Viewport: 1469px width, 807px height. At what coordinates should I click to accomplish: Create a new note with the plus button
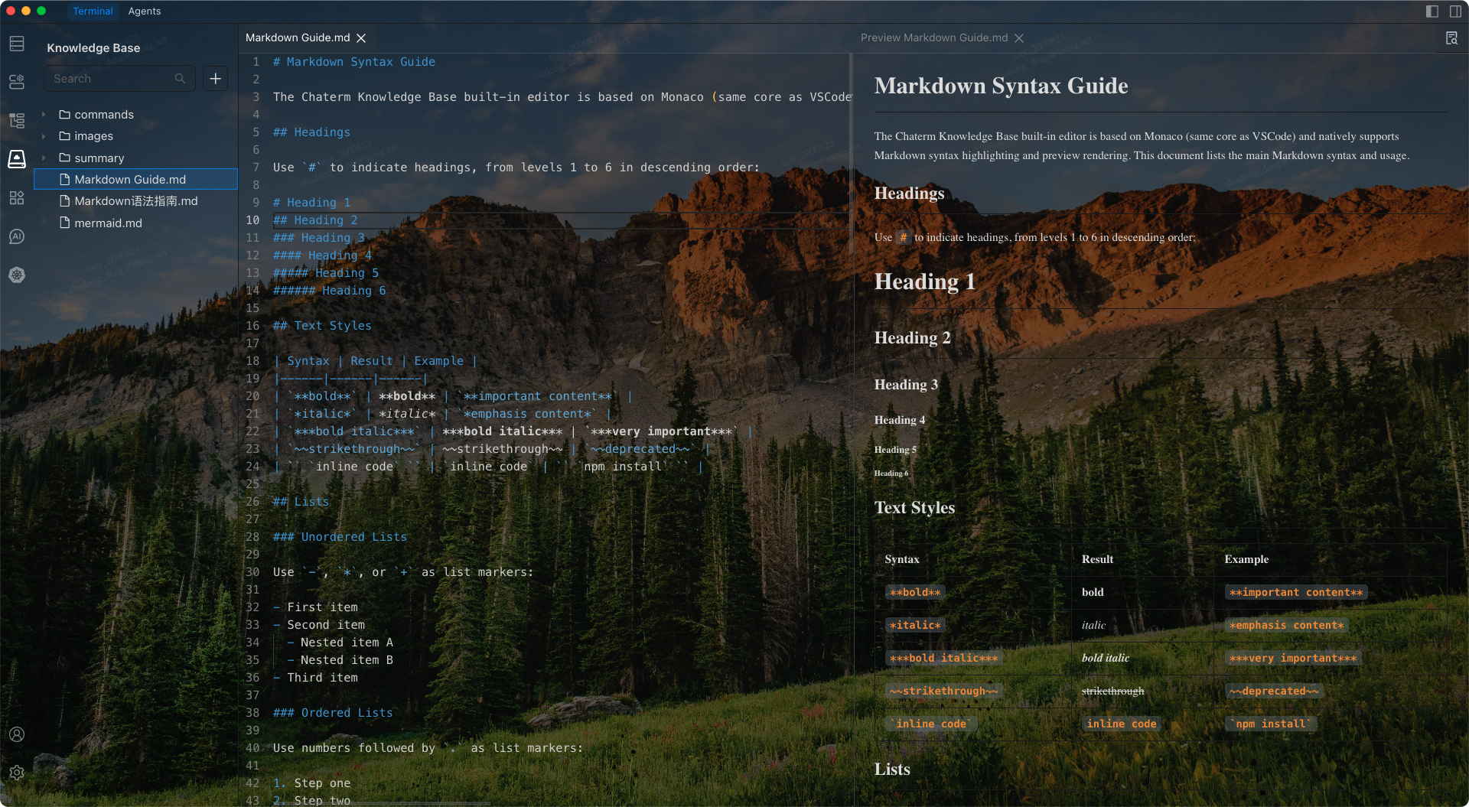(215, 78)
